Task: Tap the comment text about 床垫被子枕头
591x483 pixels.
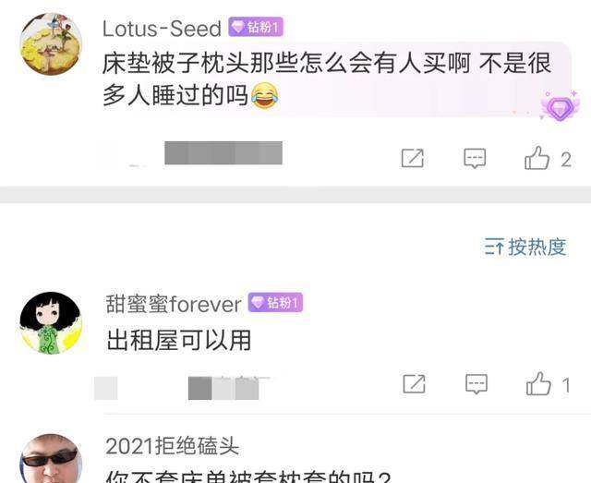Action: coord(327,79)
